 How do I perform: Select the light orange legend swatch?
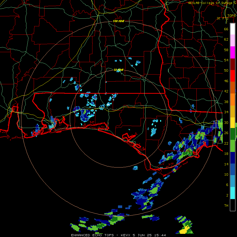tap(233, 100)
